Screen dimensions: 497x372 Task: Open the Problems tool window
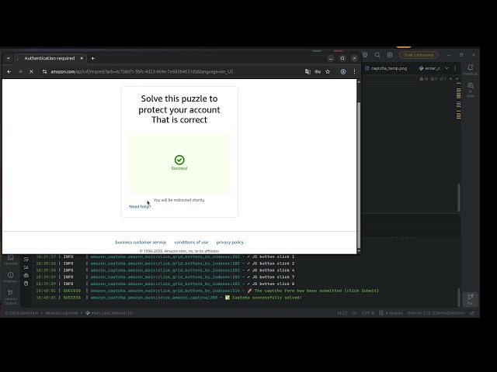click(10, 277)
